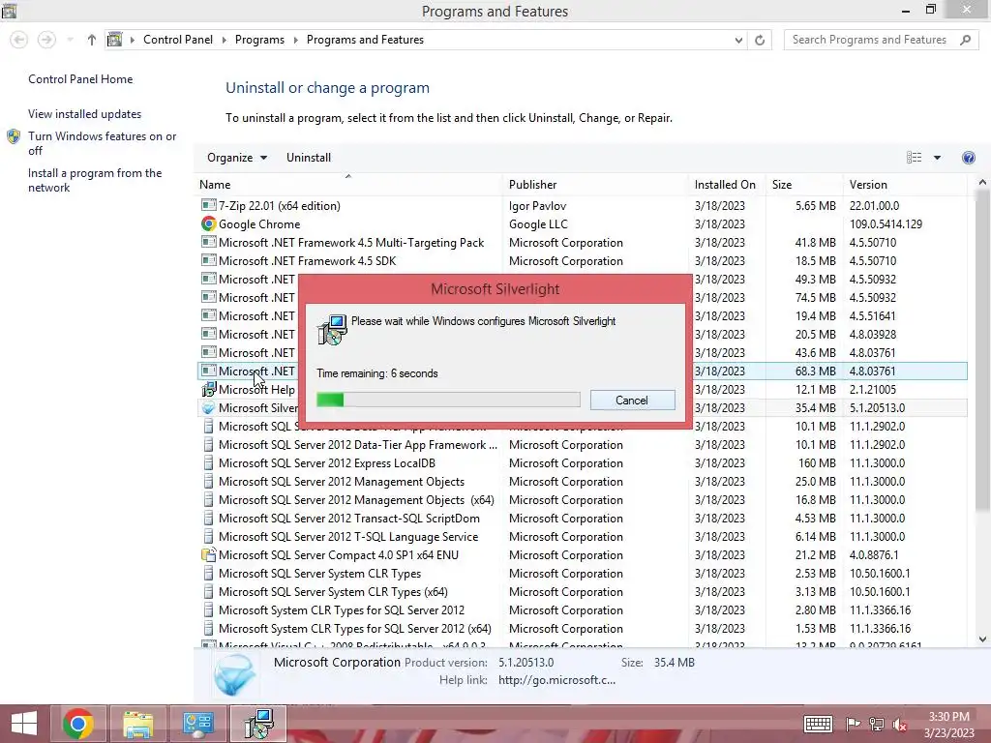991x743 pixels.
Task: Expand the arrow after Programs breadcrumb
Action: click(295, 40)
